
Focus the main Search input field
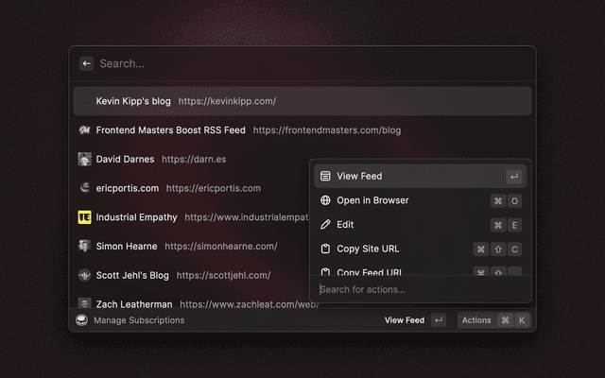pyautogui.click(x=302, y=63)
